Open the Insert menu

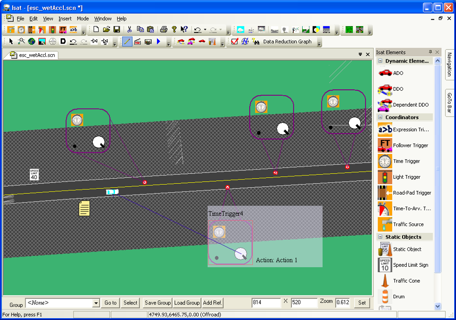tap(65, 19)
